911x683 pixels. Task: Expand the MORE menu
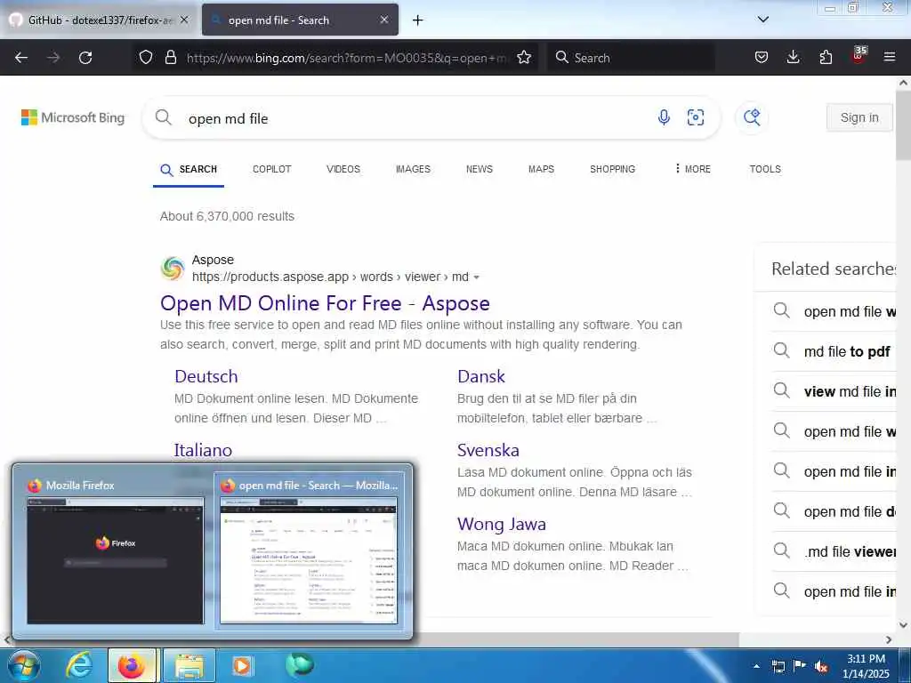[x=692, y=169]
